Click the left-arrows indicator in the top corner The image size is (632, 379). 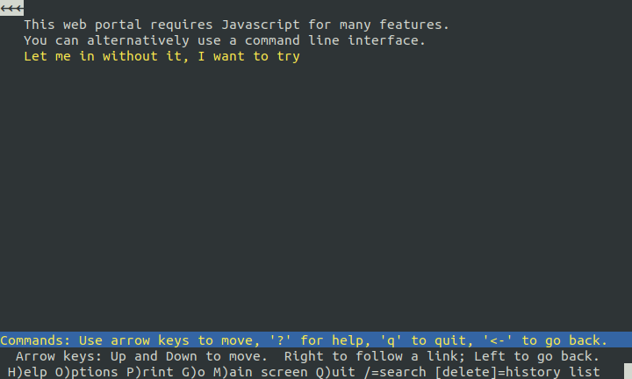(x=11, y=8)
